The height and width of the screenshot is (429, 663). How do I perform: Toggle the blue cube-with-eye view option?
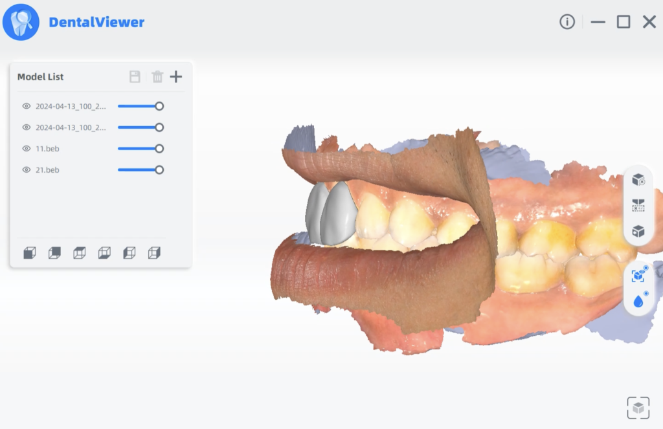[639, 274]
